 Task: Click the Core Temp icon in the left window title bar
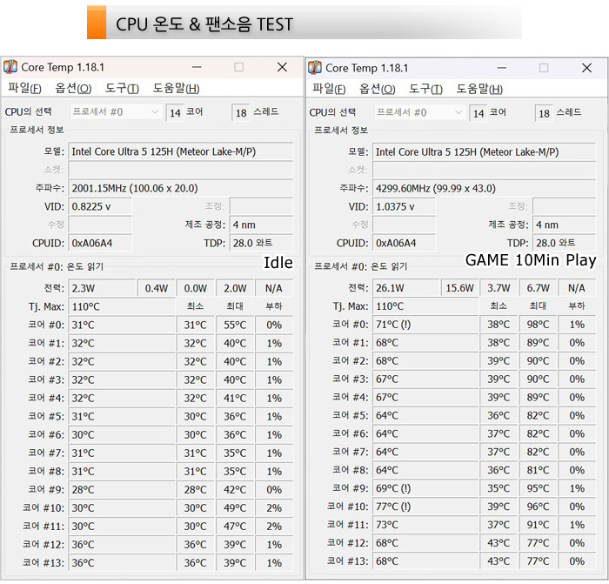10,67
